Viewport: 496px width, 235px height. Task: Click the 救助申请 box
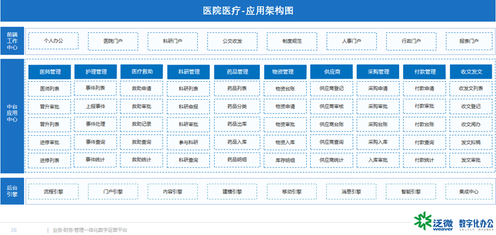tap(141, 89)
